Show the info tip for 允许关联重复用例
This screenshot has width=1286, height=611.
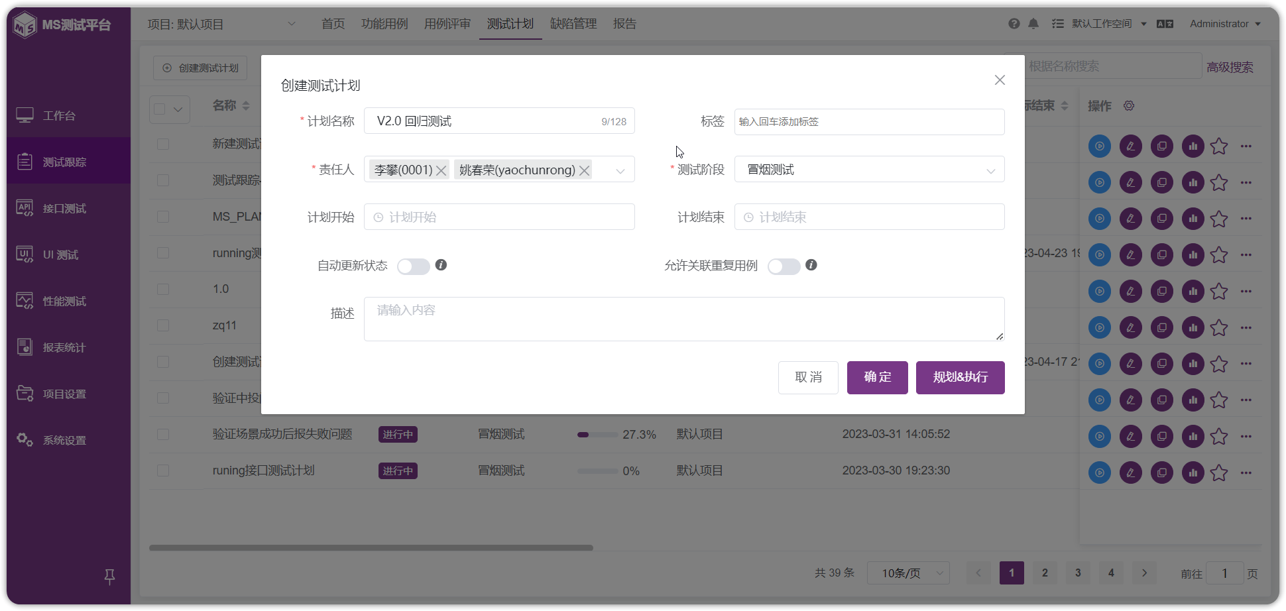(811, 265)
